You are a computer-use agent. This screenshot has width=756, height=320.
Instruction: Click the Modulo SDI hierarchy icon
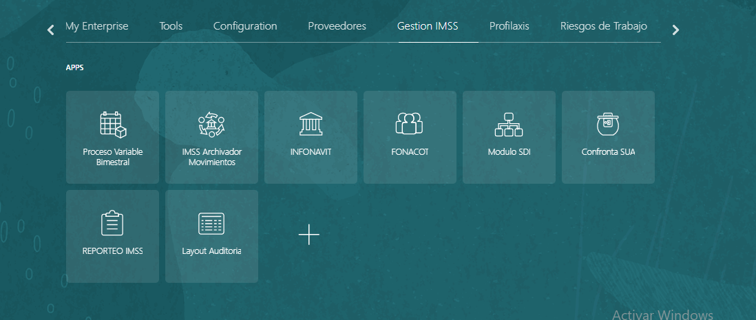tap(509, 125)
